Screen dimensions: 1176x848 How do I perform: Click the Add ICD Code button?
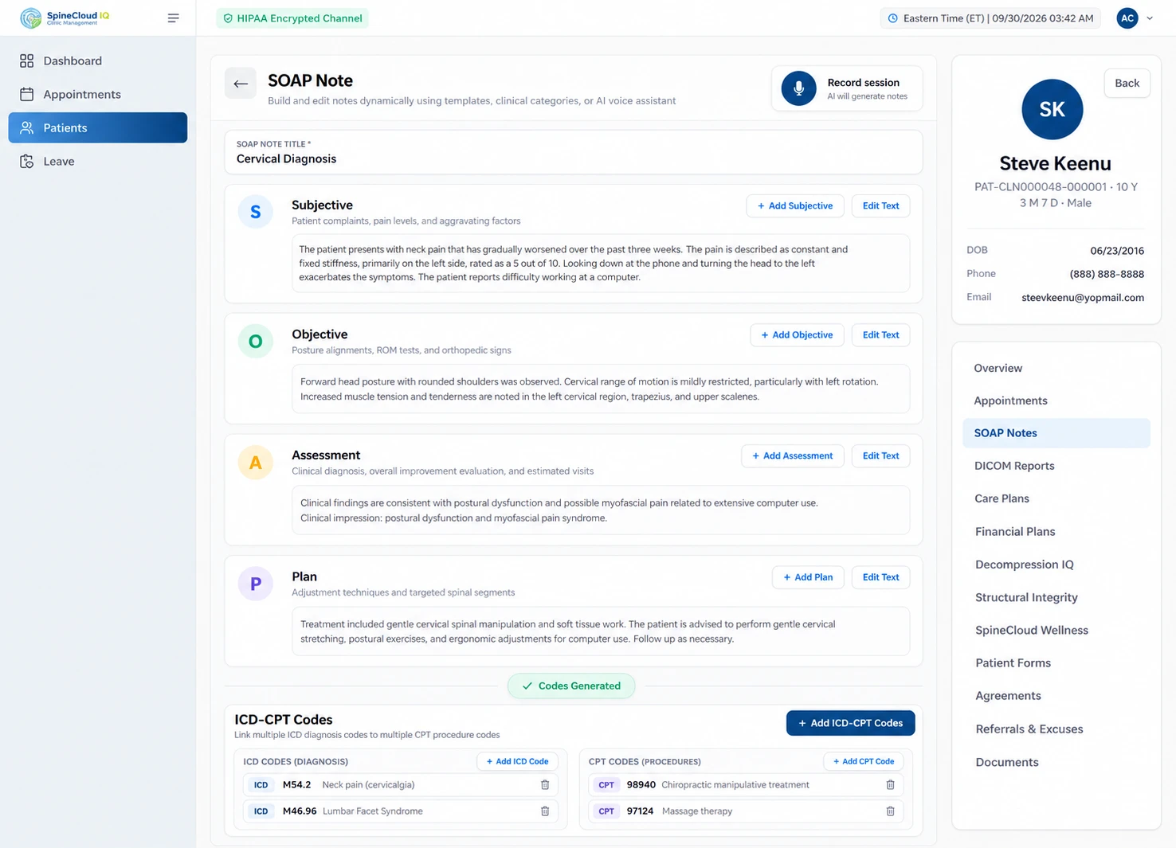tap(518, 761)
